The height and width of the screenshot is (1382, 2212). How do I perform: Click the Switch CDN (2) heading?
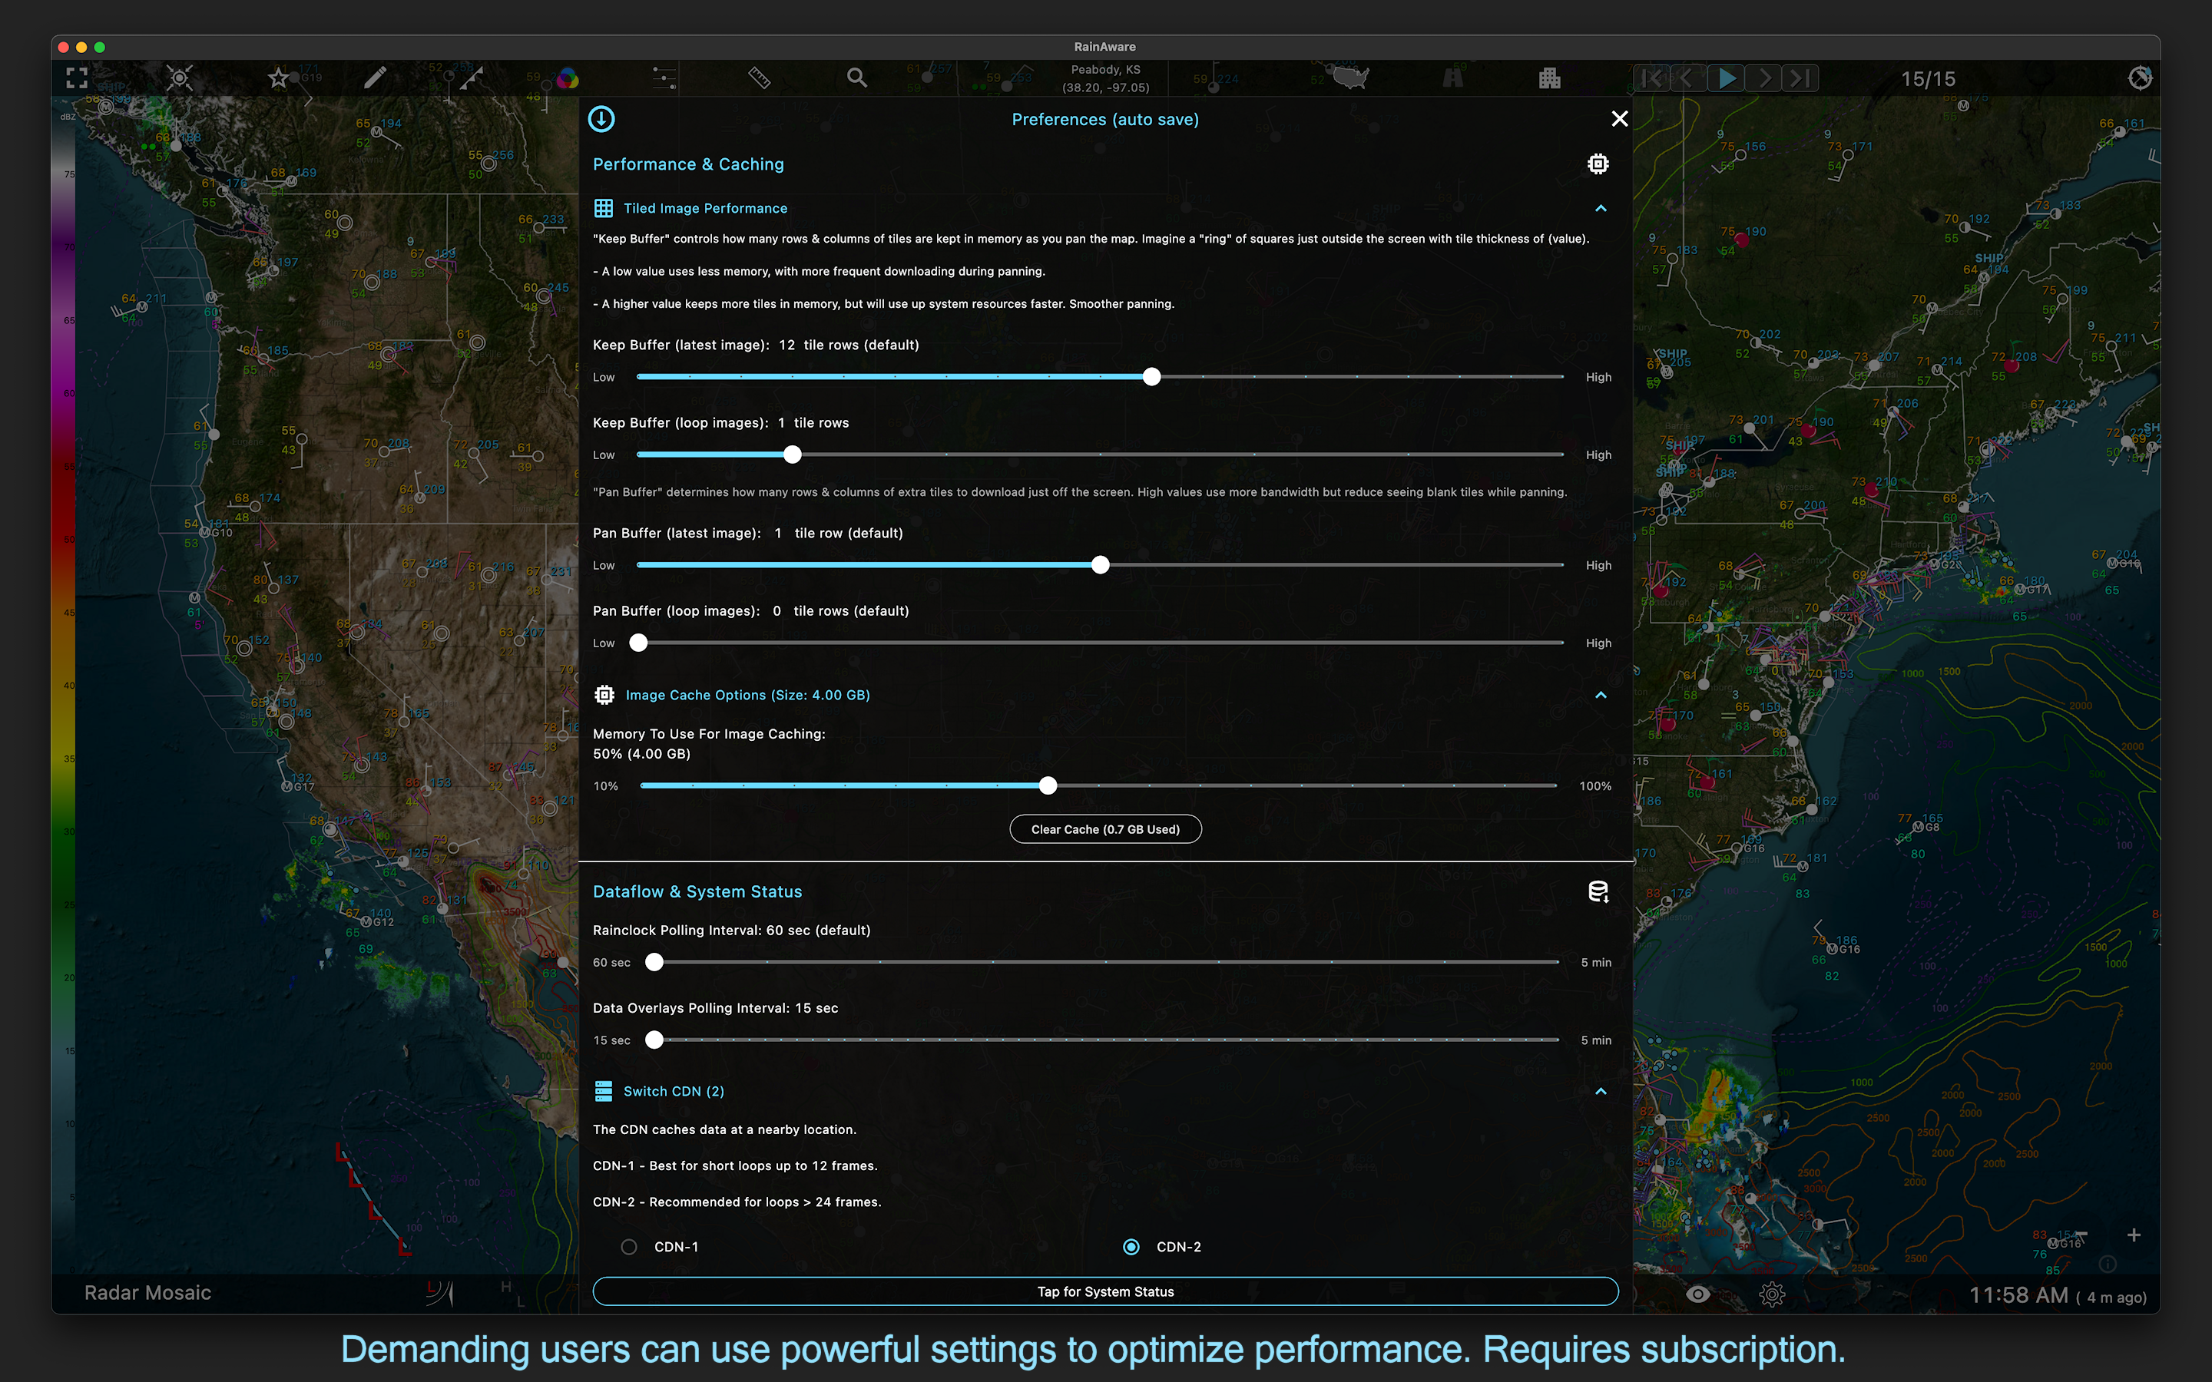click(674, 1091)
